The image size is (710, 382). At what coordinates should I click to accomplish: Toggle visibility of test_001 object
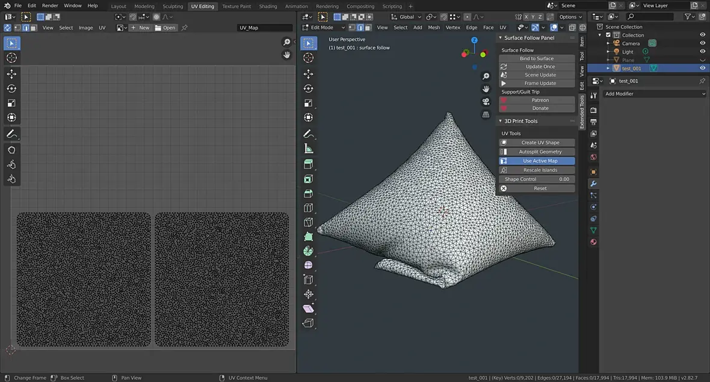coord(702,68)
